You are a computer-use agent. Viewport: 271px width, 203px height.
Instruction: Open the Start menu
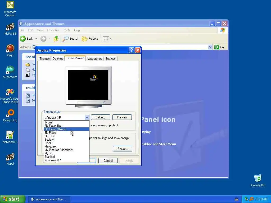pos(13,199)
